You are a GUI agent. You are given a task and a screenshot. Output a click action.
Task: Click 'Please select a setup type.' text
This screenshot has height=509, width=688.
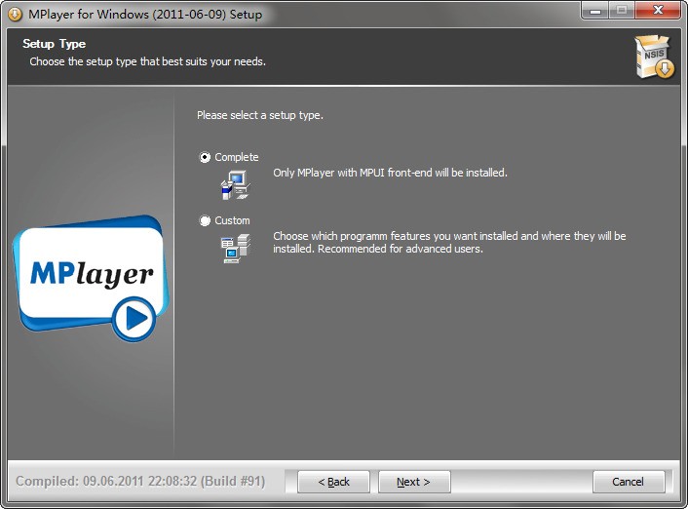(x=260, y=115)
